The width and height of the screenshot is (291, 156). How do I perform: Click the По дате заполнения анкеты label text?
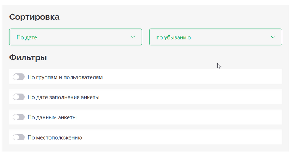tap(63, 97)
